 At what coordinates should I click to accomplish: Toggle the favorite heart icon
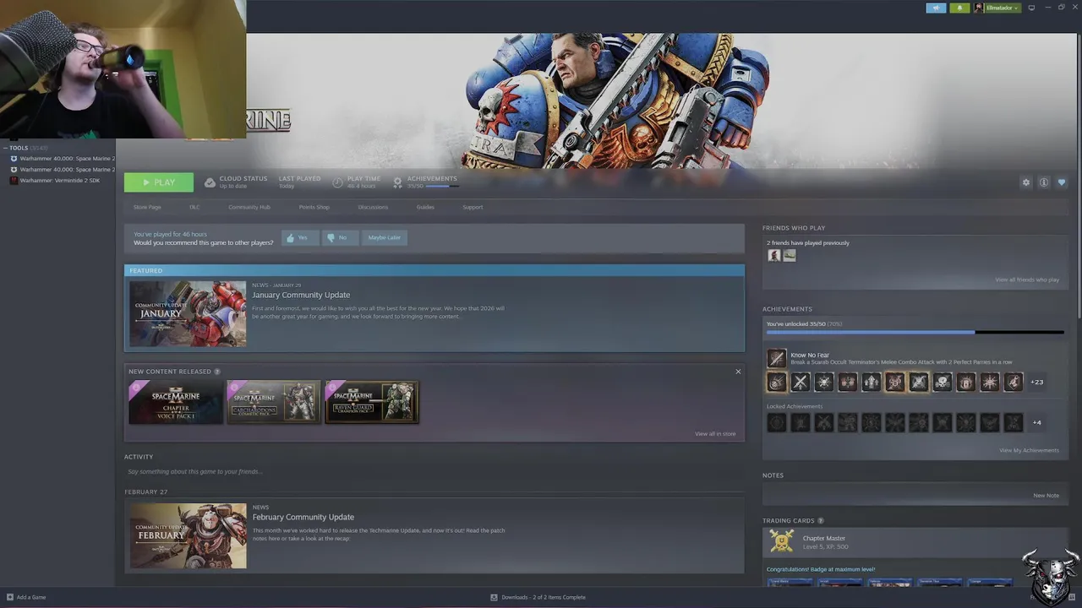coord(1062,182)
